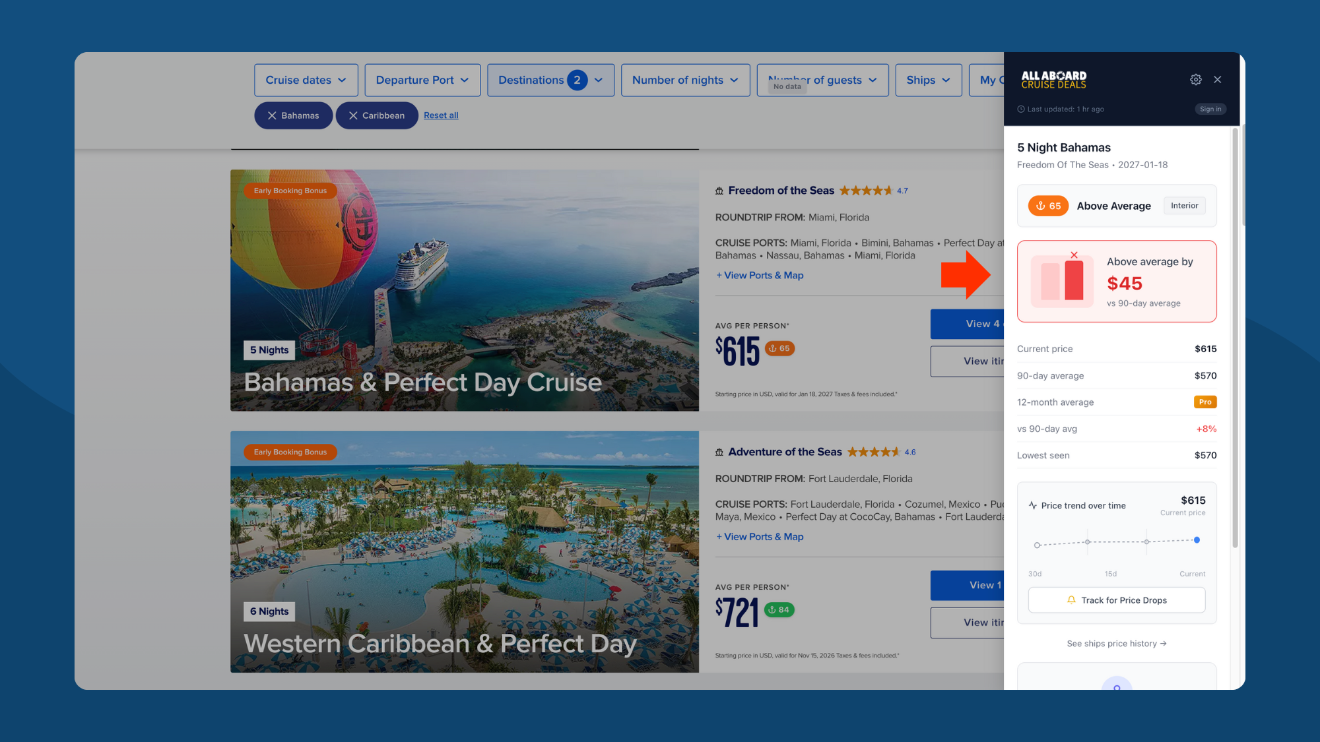Open the Ships filter menu

pyautogui.click(x=928, y=80)
